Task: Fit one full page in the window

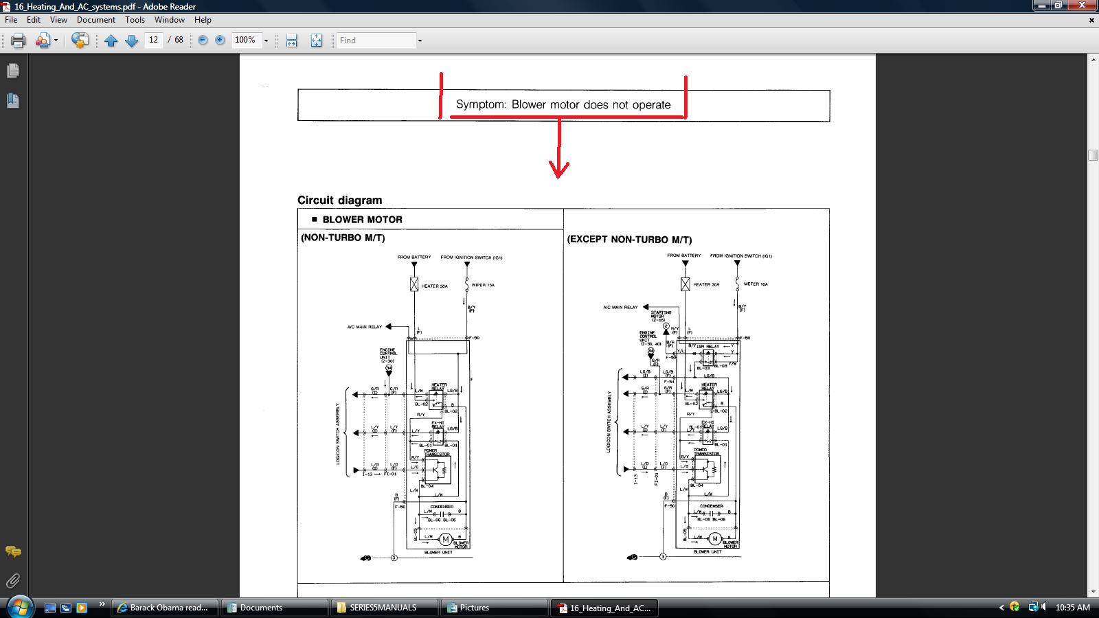Action: 316,41
